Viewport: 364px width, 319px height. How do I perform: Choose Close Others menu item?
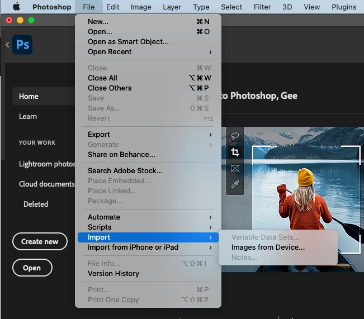click(148, 88)
